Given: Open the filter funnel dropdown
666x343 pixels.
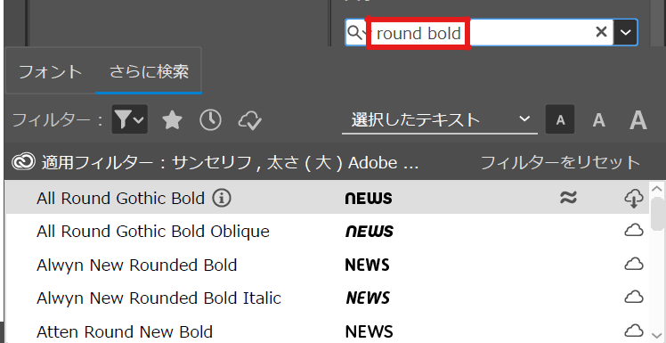Looking at the screenshot, I should (x=129, y=119).
